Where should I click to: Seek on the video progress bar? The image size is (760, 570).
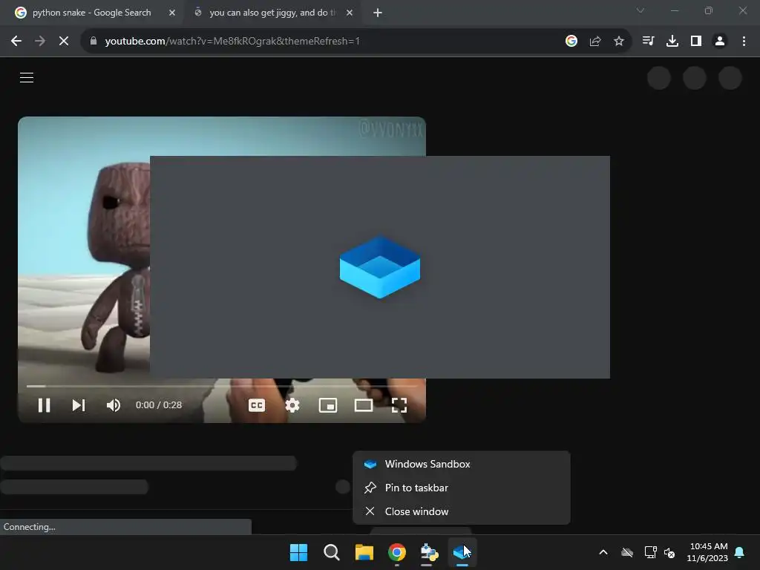(x=221, y=386)
